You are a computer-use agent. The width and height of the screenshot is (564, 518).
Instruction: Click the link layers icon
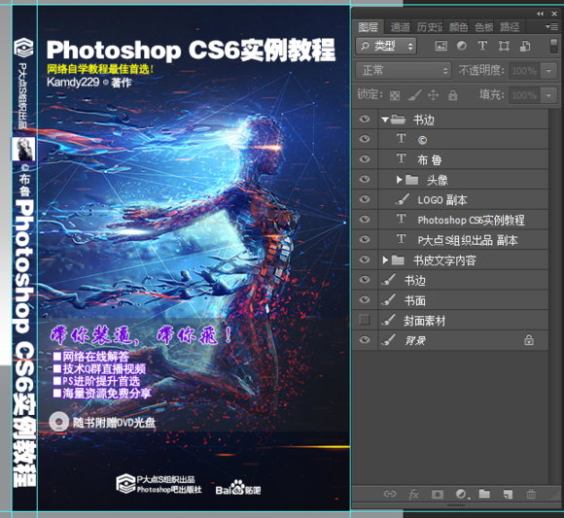(x=390, y=494)
